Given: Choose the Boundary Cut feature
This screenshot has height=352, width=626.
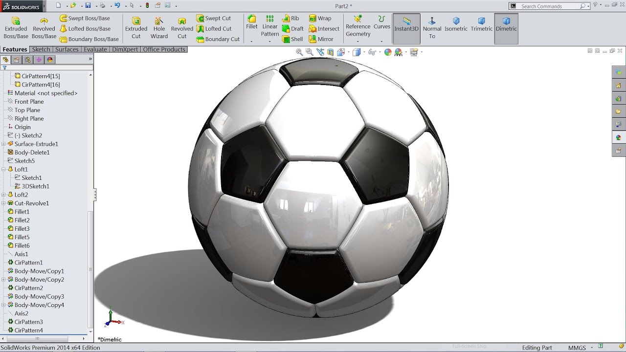Looking at the screenshot, I should pyautogui.click(x=218, y=39).
